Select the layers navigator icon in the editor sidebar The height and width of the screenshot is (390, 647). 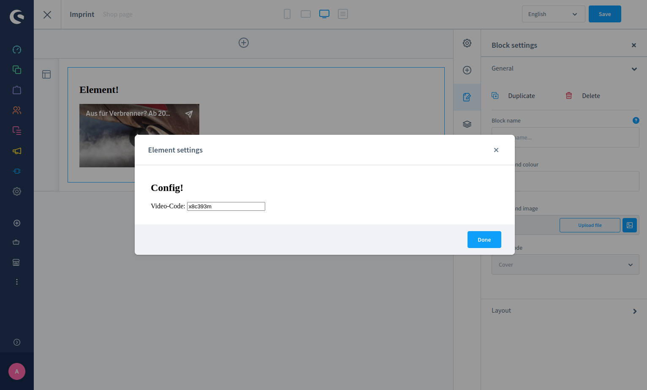pos(467,124)
